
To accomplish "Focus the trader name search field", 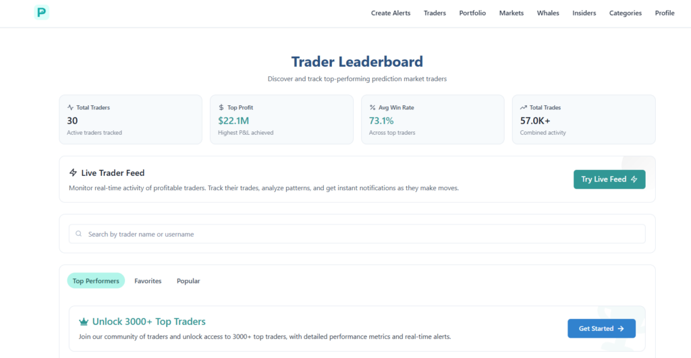I will click(x=357, y=234).
